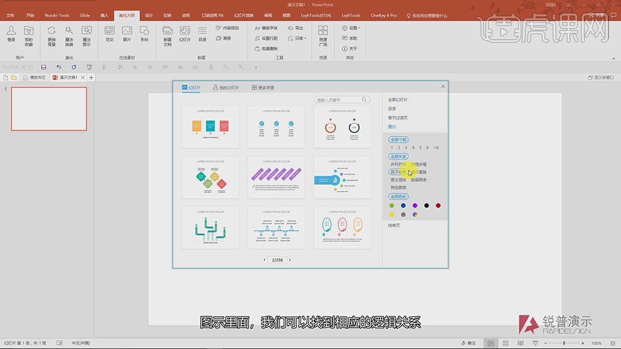Click the save icon in quick access toolbar

pyautogui.click(x=43, y=67)
